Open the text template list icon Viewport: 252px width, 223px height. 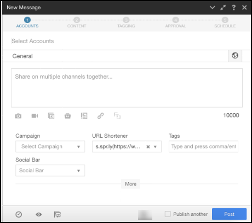pos(84,116)
